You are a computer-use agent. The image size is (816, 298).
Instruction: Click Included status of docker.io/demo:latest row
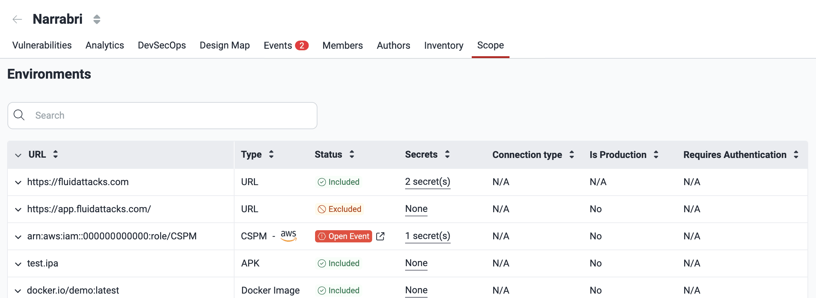click(338, 291)
